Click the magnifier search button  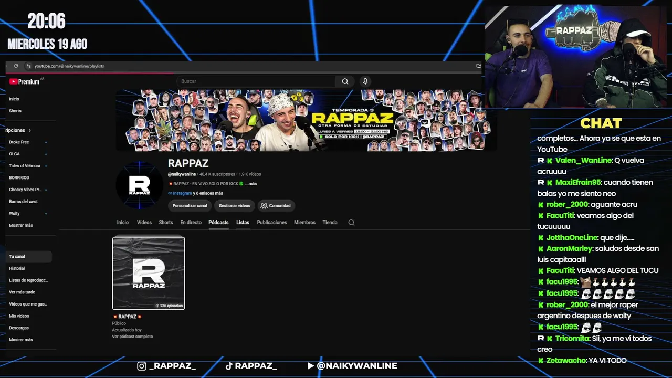click(345, 81)
